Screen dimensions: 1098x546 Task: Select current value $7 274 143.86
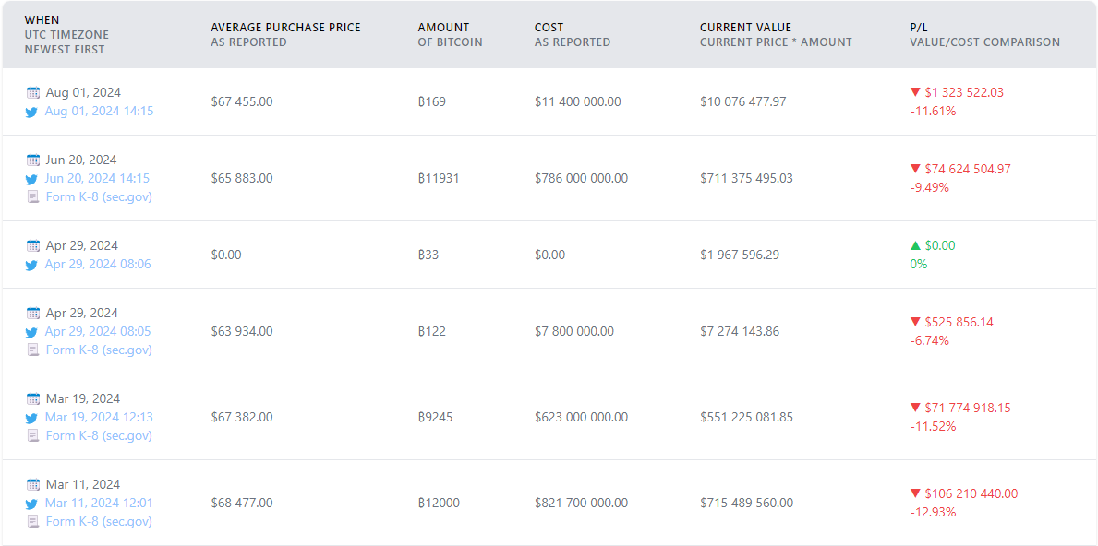[x=740, y=331]
